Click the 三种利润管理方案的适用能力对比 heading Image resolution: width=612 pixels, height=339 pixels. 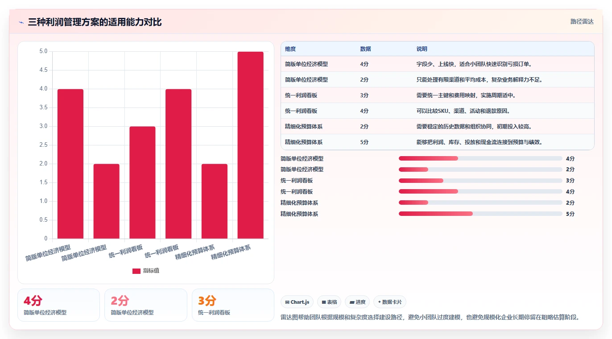pos(95,22)
